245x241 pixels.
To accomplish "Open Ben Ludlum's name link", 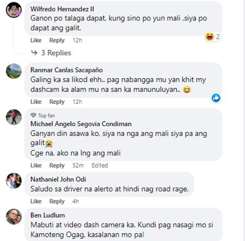I will [x=48, y=215].
